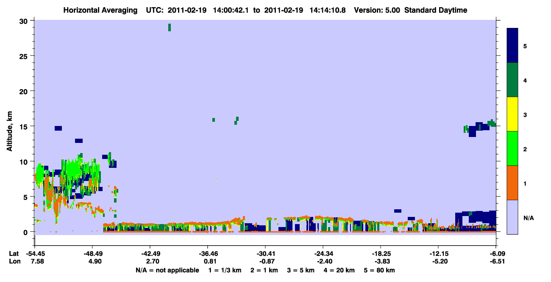Viewport: 551px width, 282px height.
Task: Click latitude value -18.25
Action: (x=380, y=254)
